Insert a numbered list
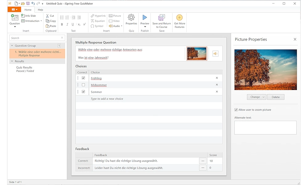 coord(67,18)
